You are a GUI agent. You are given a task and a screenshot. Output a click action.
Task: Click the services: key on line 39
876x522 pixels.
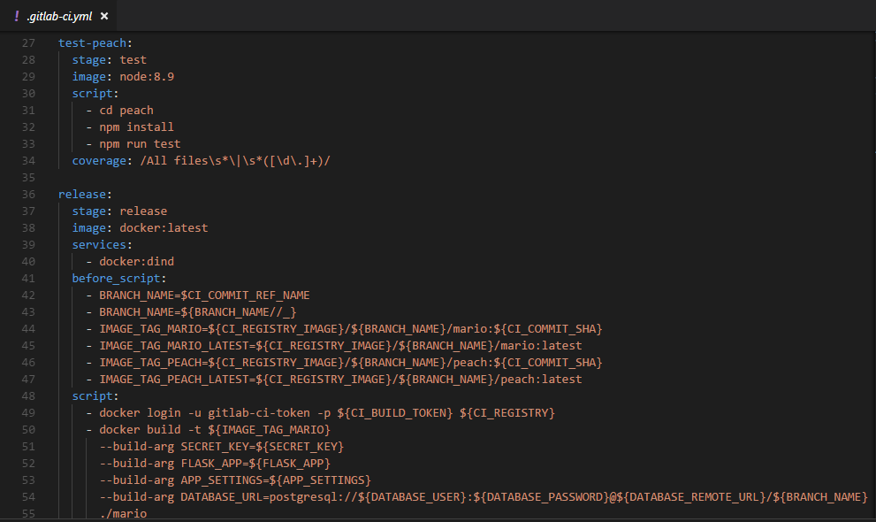[x=99, y=244]
